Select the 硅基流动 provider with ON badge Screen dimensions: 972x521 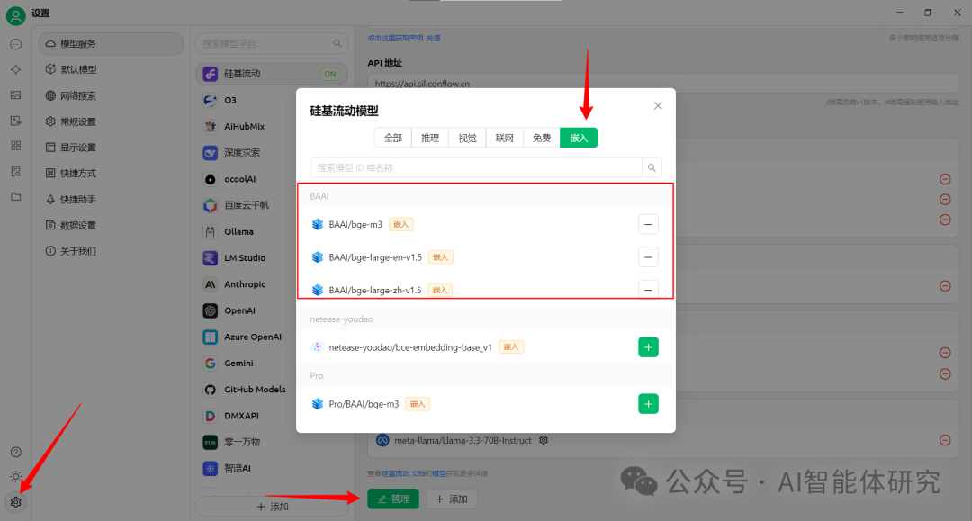(272, 74)
